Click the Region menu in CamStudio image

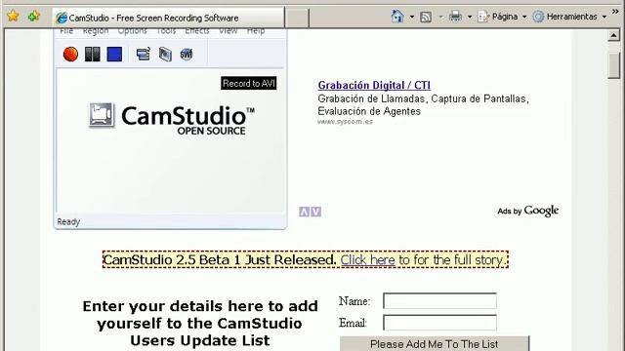point(96,30)
